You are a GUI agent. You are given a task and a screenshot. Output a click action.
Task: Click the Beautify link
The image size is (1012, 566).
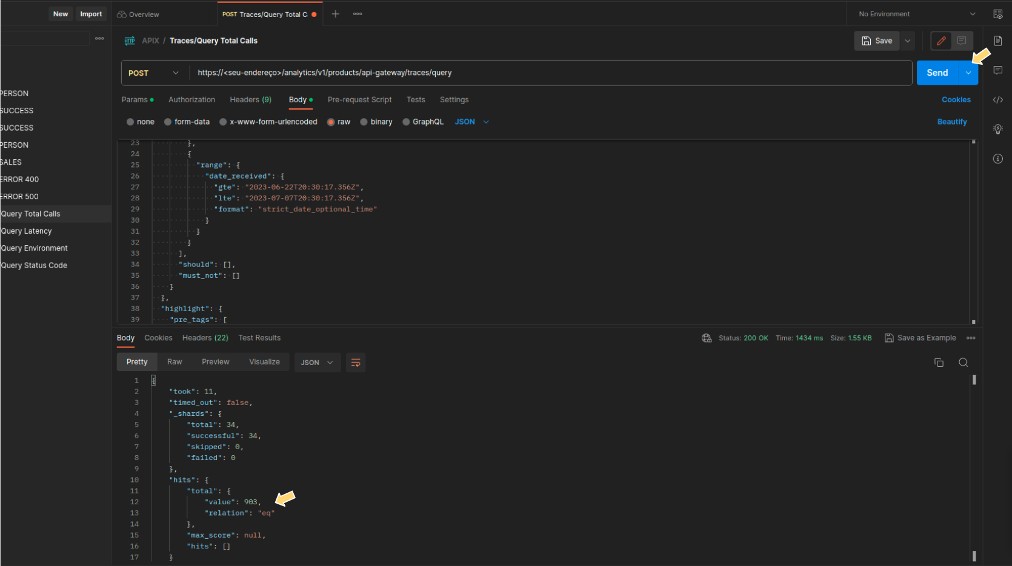coord(951,122)
